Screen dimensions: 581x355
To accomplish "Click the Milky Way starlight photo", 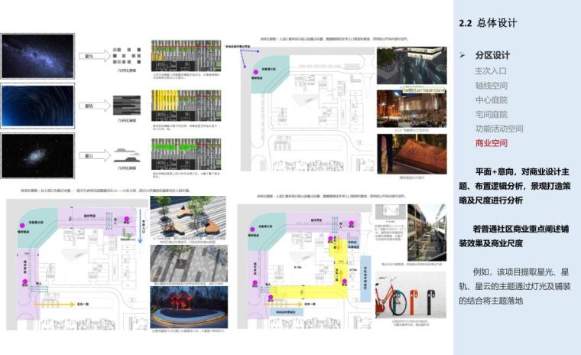I will pyautogui.click(x=37, y=57).
